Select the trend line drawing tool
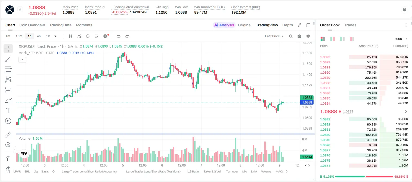This screenshot has height=182, width=412. (8, 59)
